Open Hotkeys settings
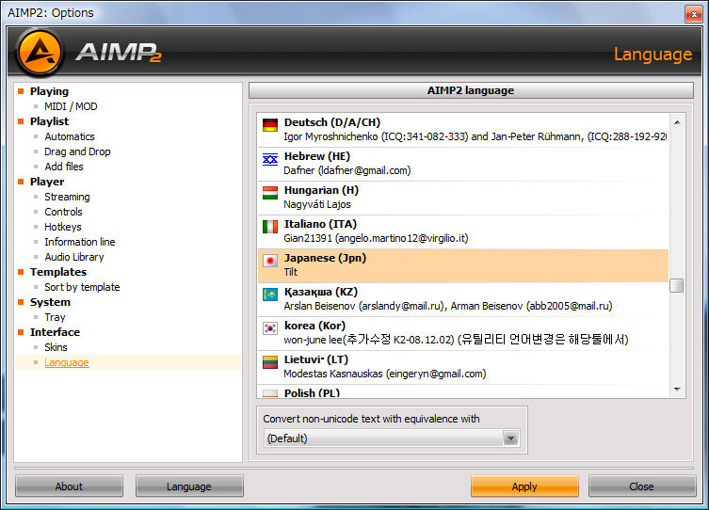The height and width of the screenshot is (510, 709). 63,227
